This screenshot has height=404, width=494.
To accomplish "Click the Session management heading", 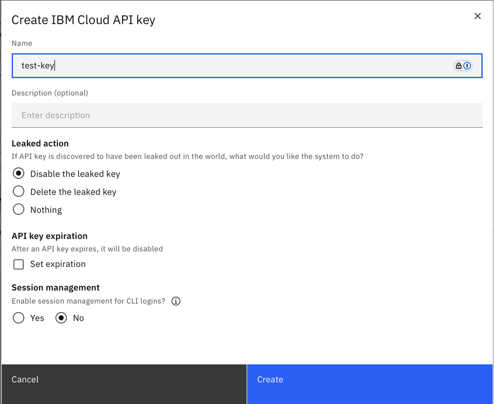I will [x=55, y=288].
